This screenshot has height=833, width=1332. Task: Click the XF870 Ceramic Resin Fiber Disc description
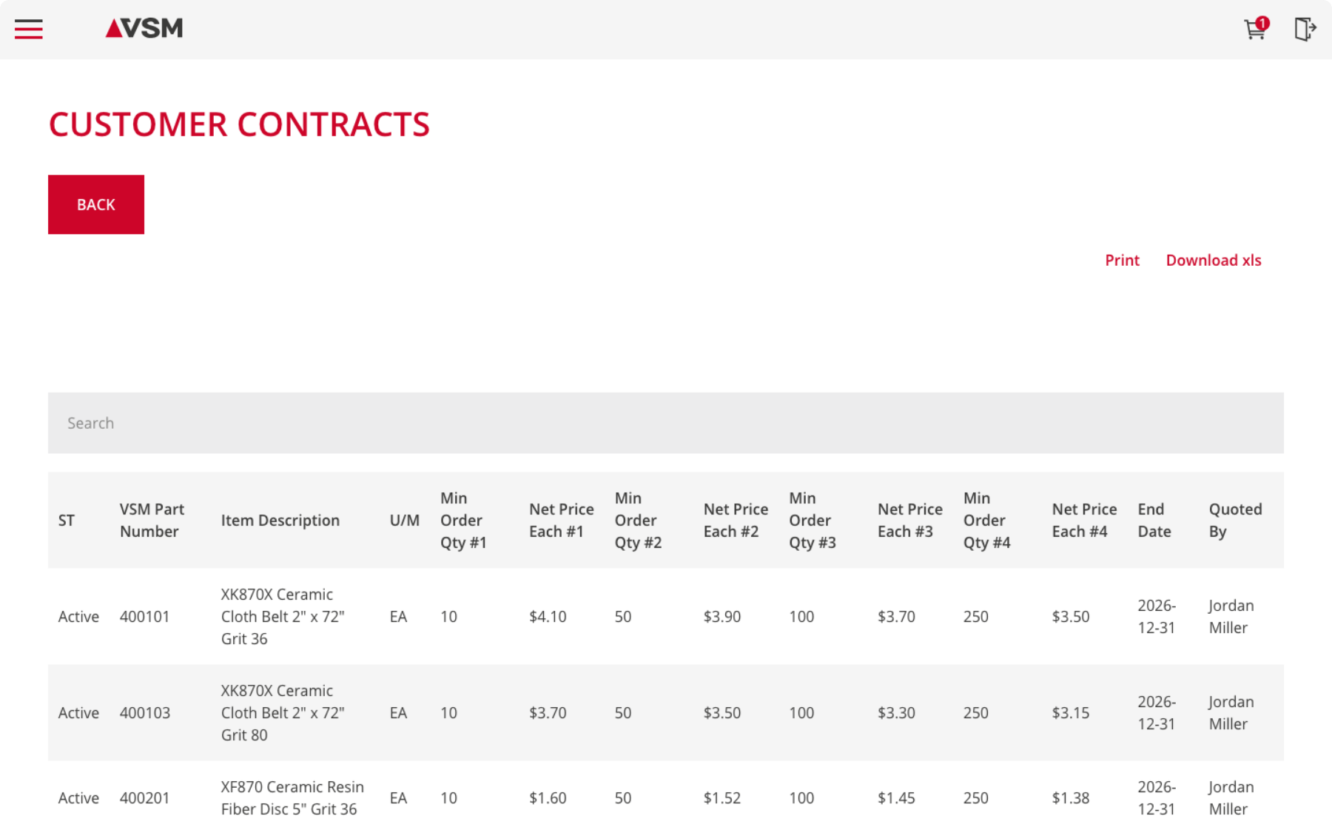point(292,798)
